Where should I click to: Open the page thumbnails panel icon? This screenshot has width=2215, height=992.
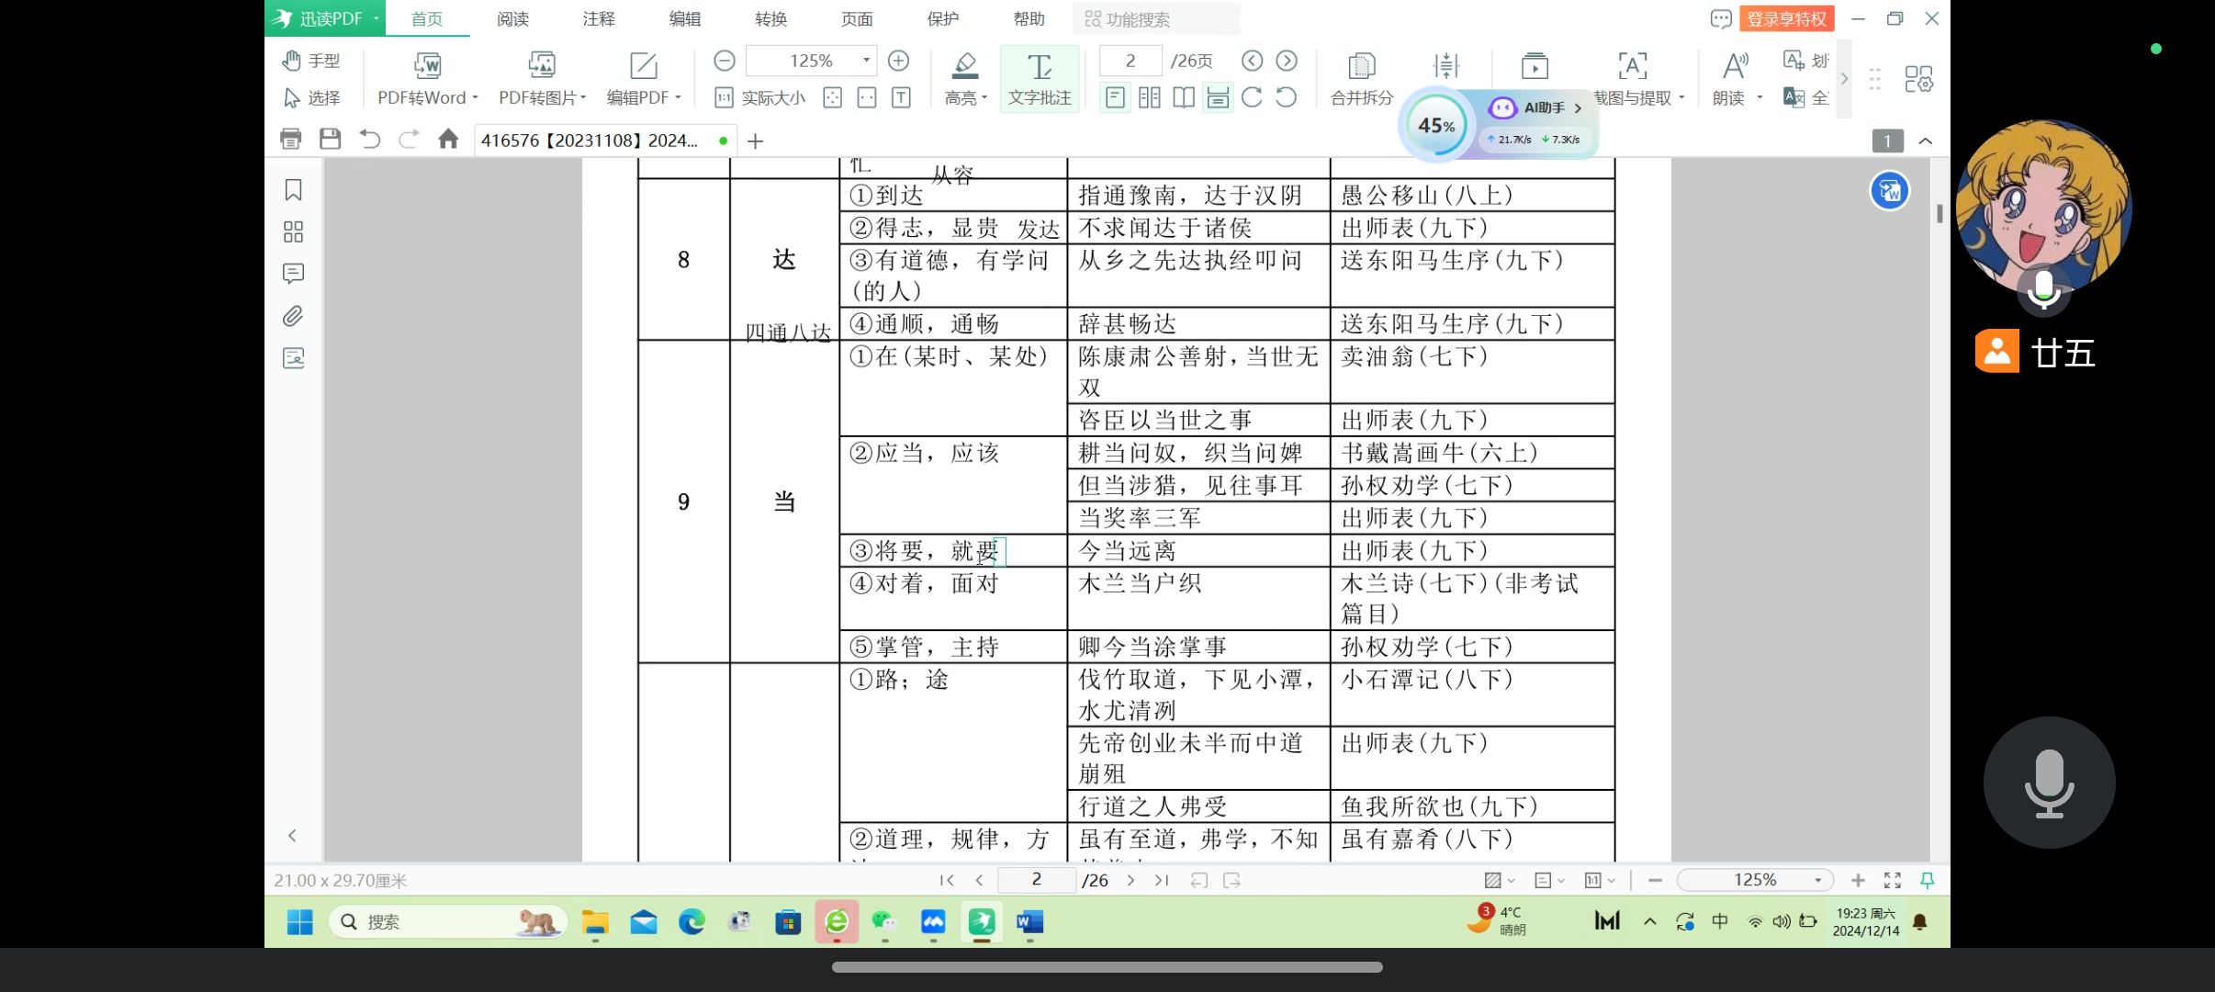pyautogui.click(x=293, y=231)
